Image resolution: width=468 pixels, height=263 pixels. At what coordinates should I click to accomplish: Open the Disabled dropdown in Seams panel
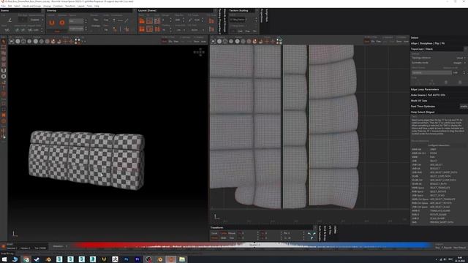point(36,20)
